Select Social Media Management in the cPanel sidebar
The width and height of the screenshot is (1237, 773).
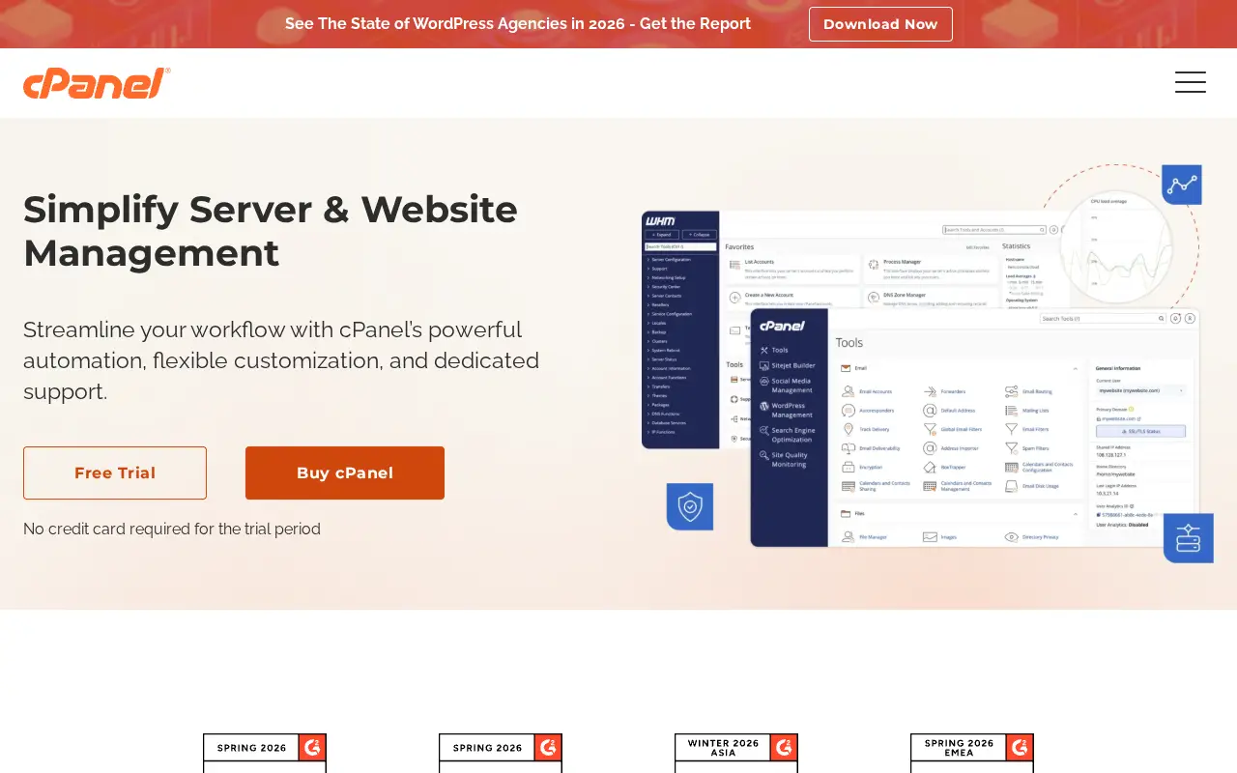point(786,386)
